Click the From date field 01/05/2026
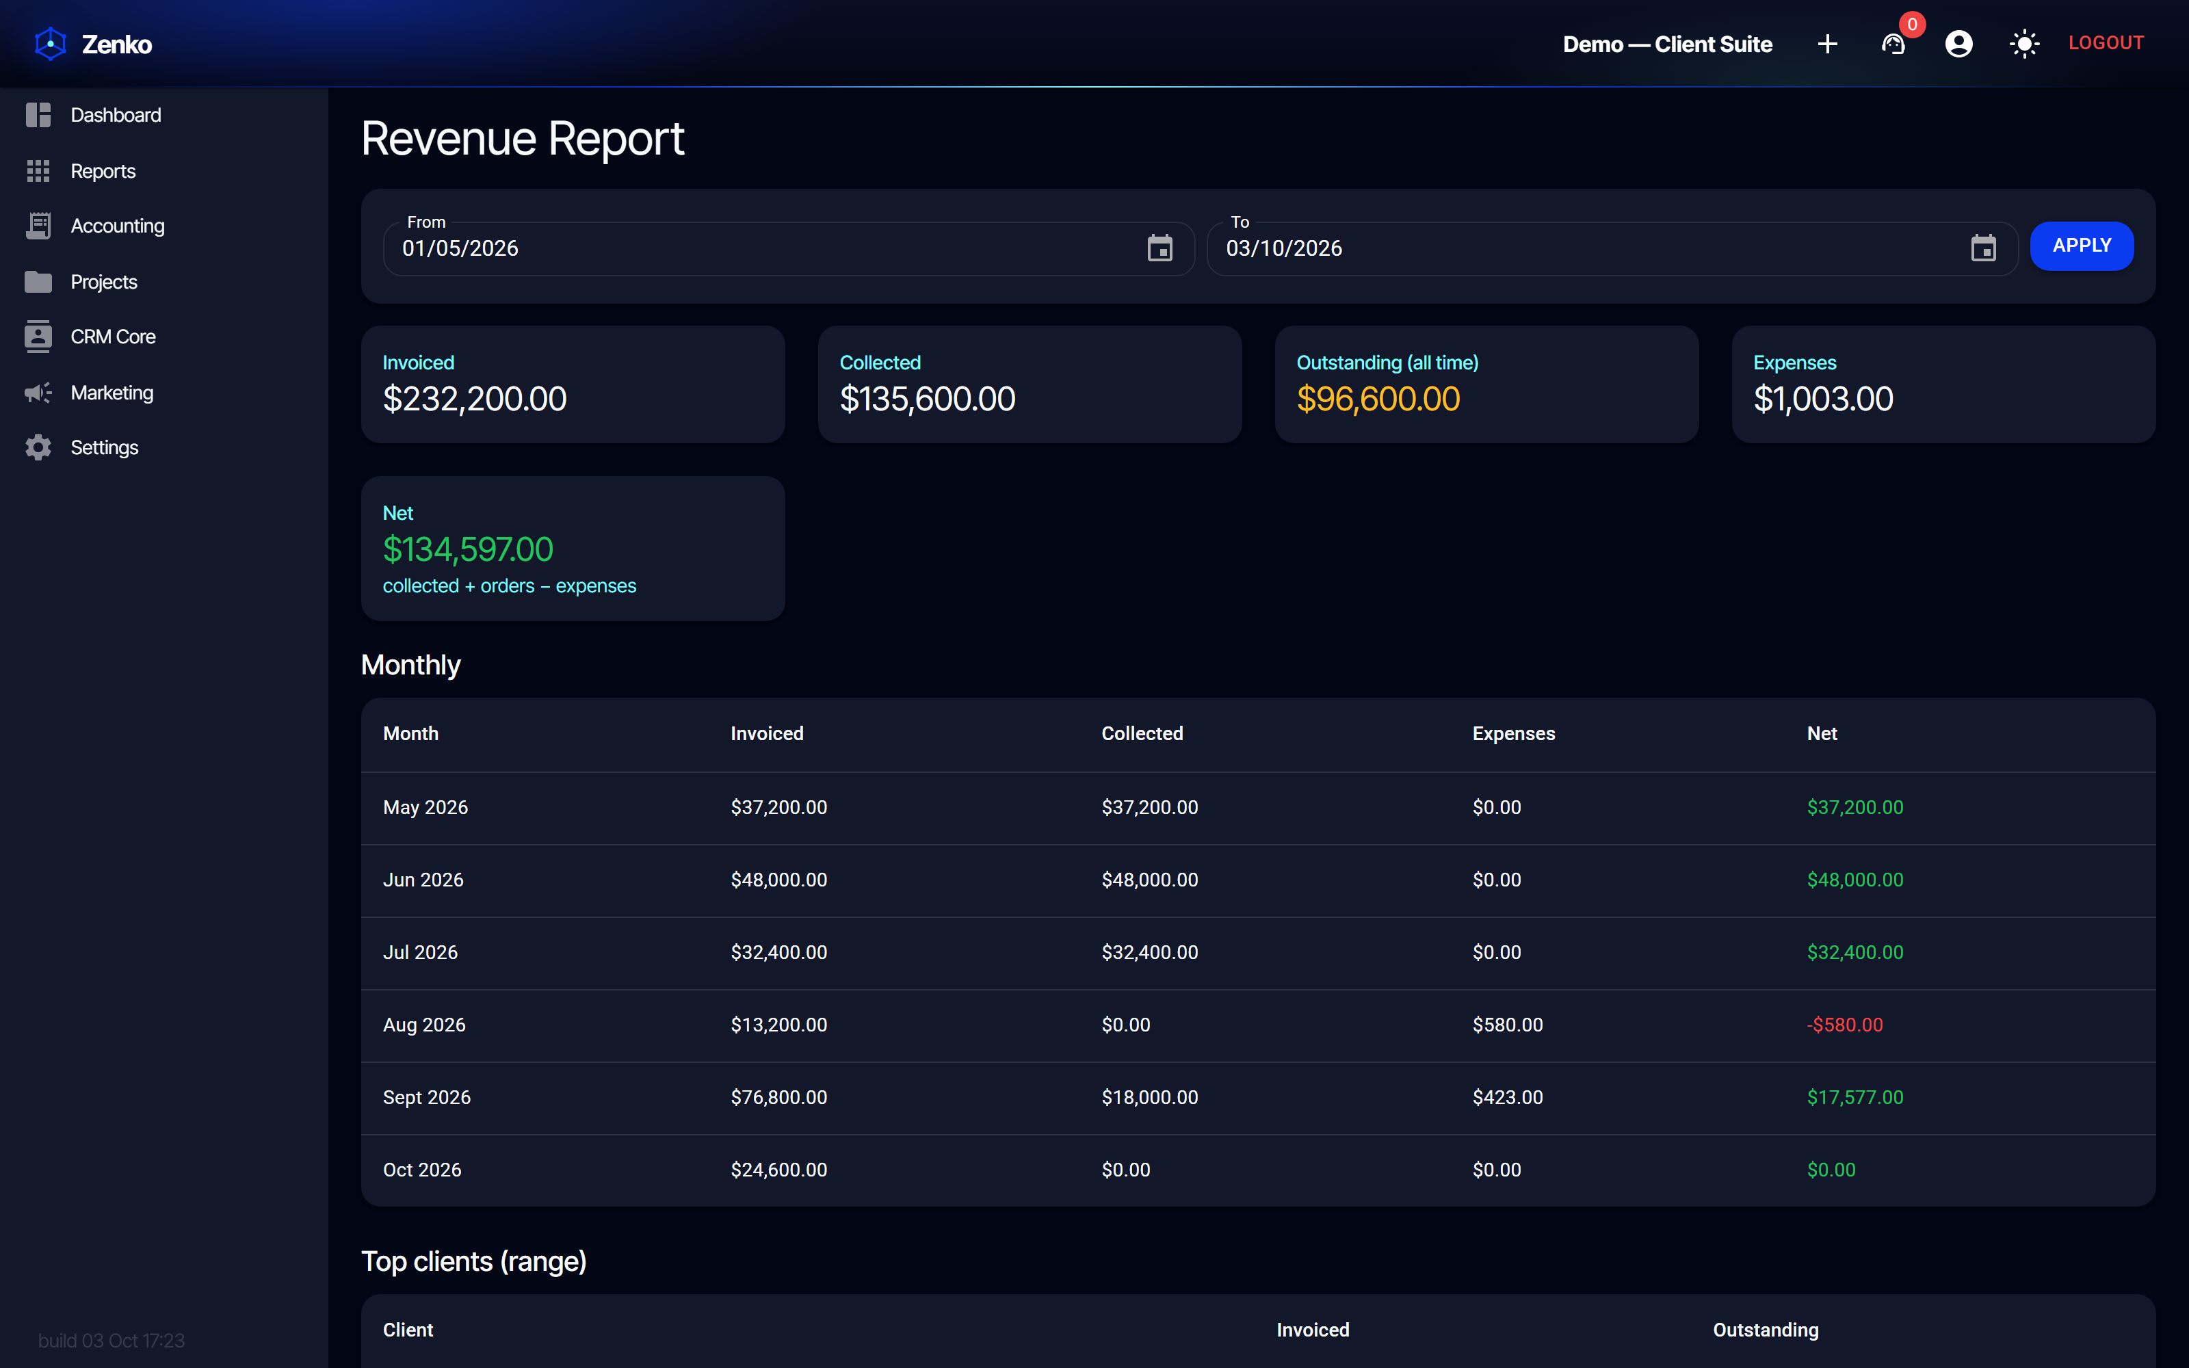 789,249
